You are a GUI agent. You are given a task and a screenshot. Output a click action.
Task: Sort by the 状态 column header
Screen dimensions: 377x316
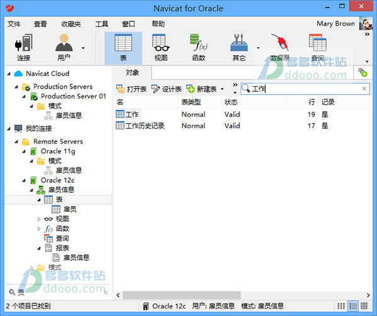(253, 102)
